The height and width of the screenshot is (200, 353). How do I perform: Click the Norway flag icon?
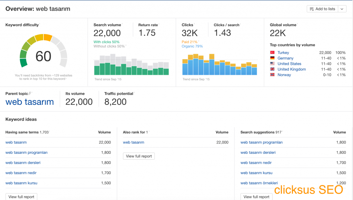point(273,75)
